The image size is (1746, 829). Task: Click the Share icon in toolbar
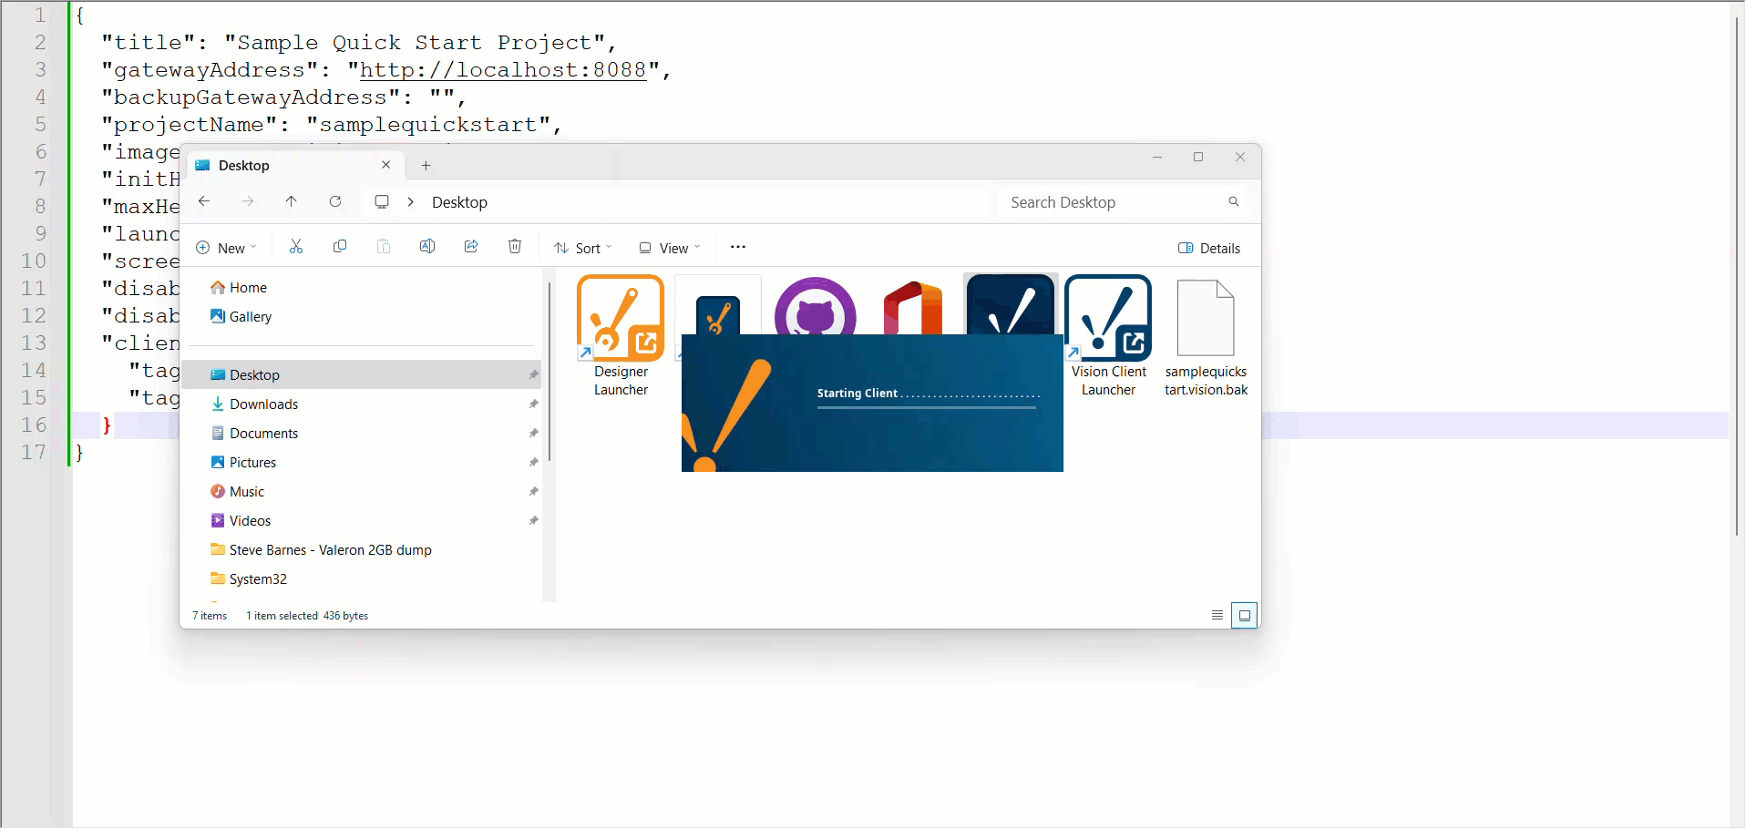click(471, 247)
